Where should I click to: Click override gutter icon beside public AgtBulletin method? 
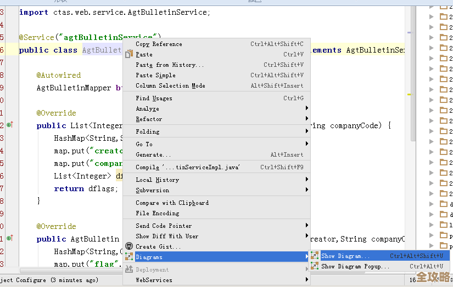[9, 239]
